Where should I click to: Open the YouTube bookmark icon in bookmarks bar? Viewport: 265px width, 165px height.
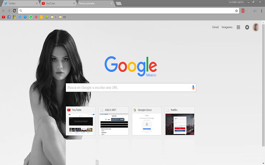(x=3, y=17)
